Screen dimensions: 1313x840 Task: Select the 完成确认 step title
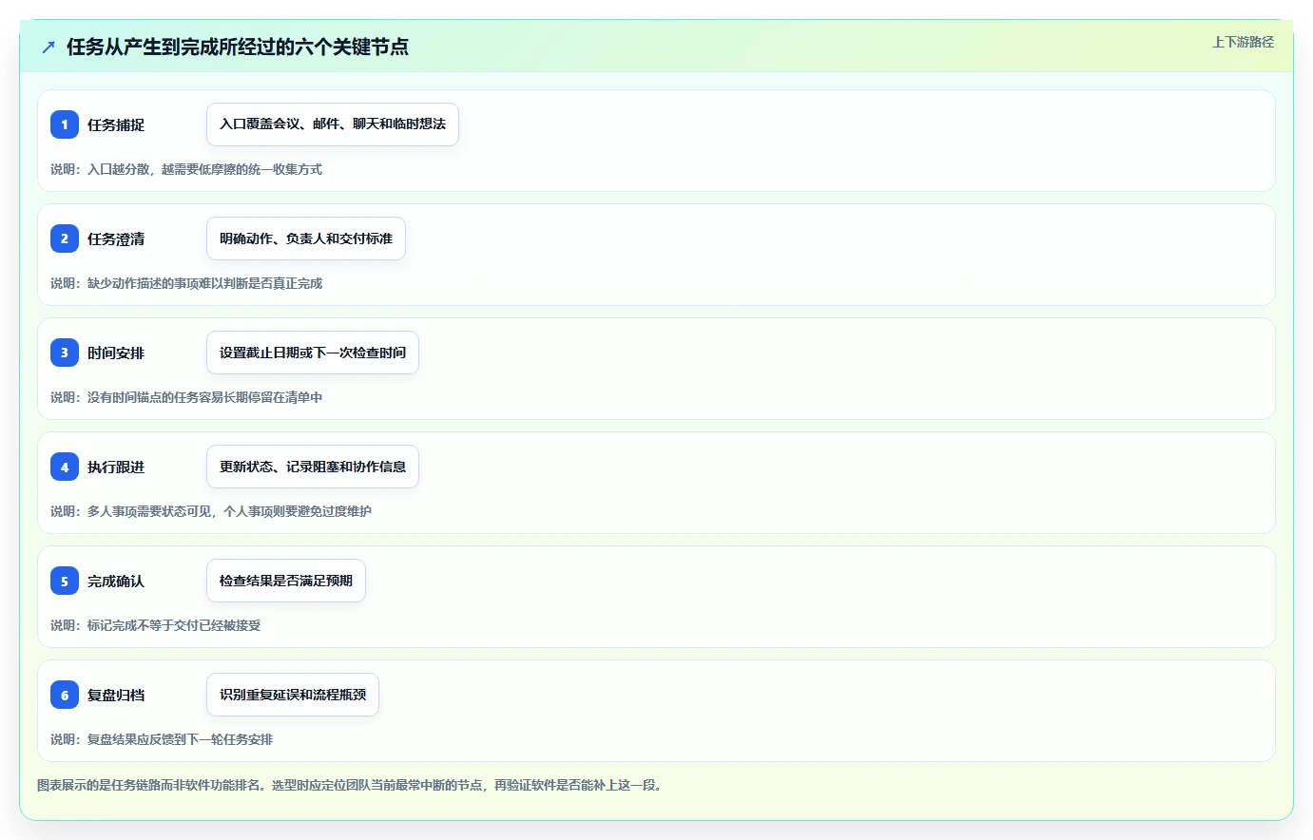116,581
